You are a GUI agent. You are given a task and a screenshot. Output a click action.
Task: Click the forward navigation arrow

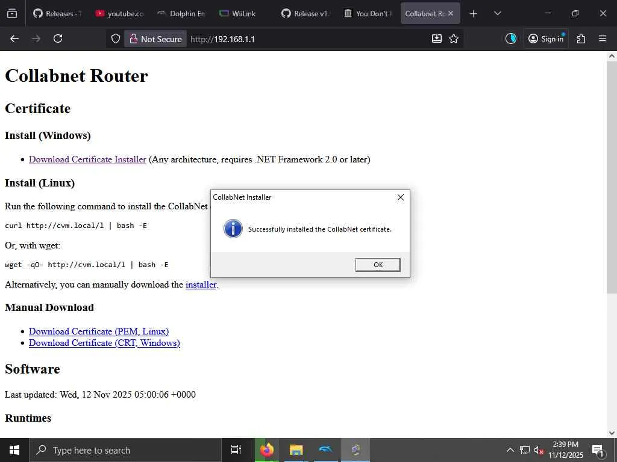[36, 38]
